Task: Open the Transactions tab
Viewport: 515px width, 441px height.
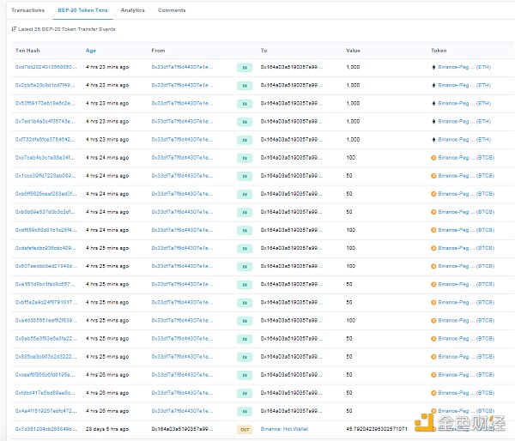Action: point(27,10)
